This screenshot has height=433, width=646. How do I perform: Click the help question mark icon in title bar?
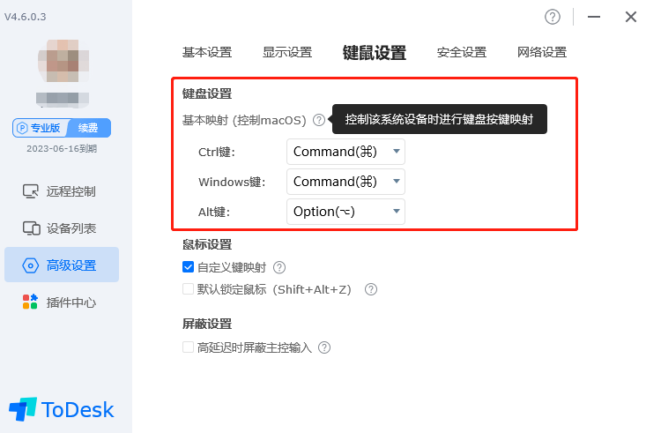pos(552,17)
